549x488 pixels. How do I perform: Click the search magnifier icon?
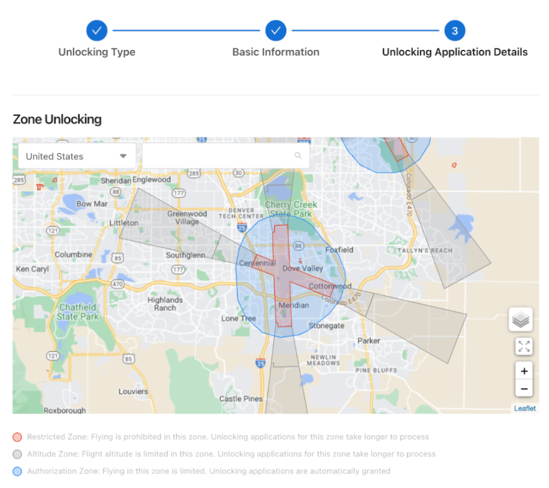click(298, 155)
